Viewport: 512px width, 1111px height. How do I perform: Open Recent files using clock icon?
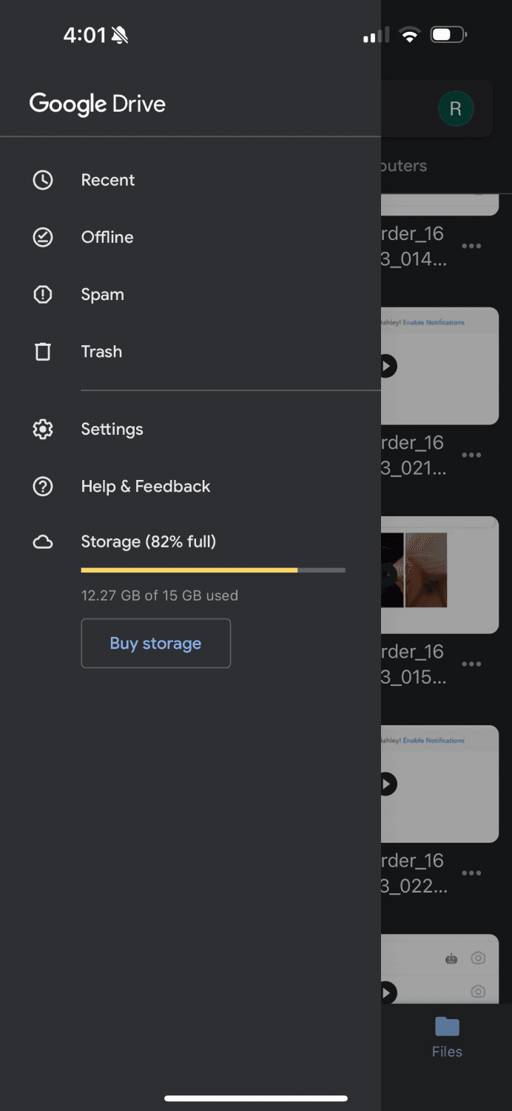(42, 179)
